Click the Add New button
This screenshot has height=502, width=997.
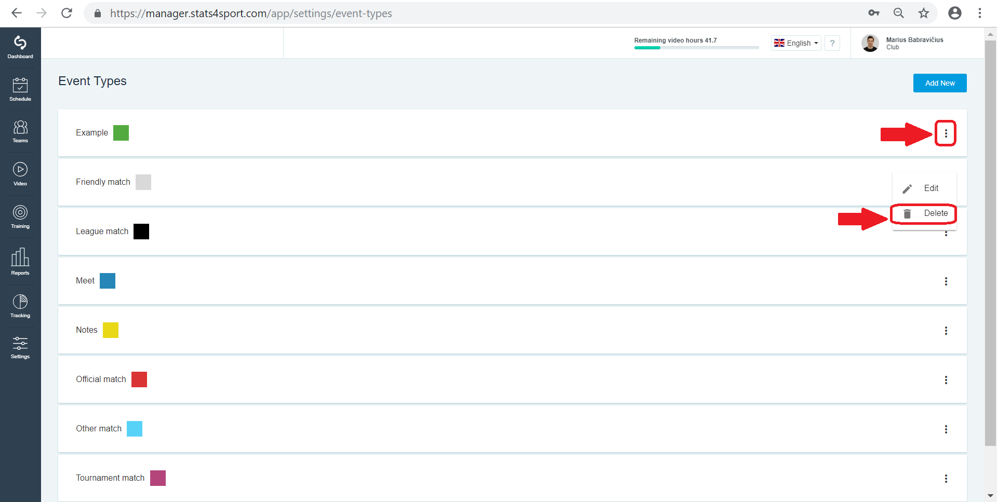(x=940, y=83)
